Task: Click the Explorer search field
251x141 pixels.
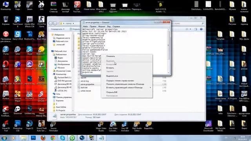Action: (x=188, y=23)
